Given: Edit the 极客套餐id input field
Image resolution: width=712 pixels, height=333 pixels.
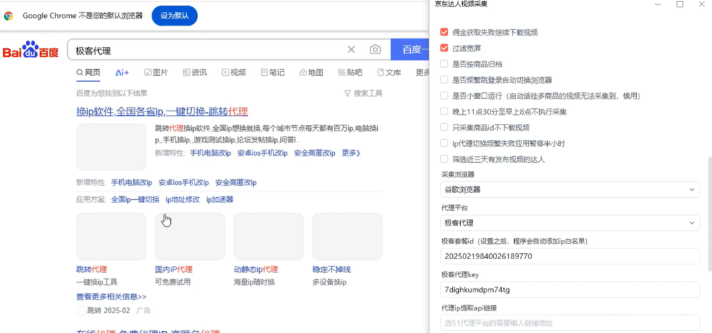Looking at the screenshot, I should tap(570, 257).
